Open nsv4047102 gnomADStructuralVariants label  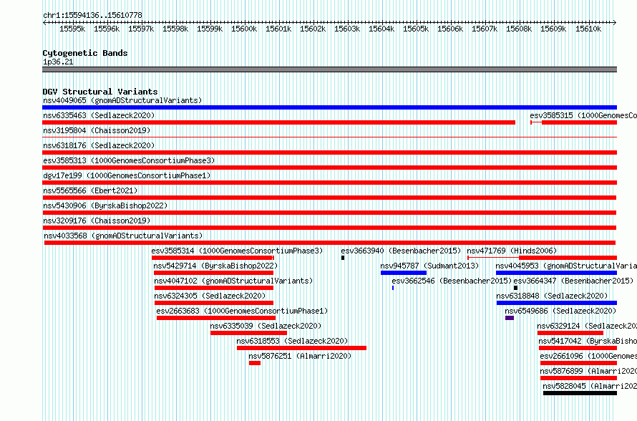(x=233, y=281)
